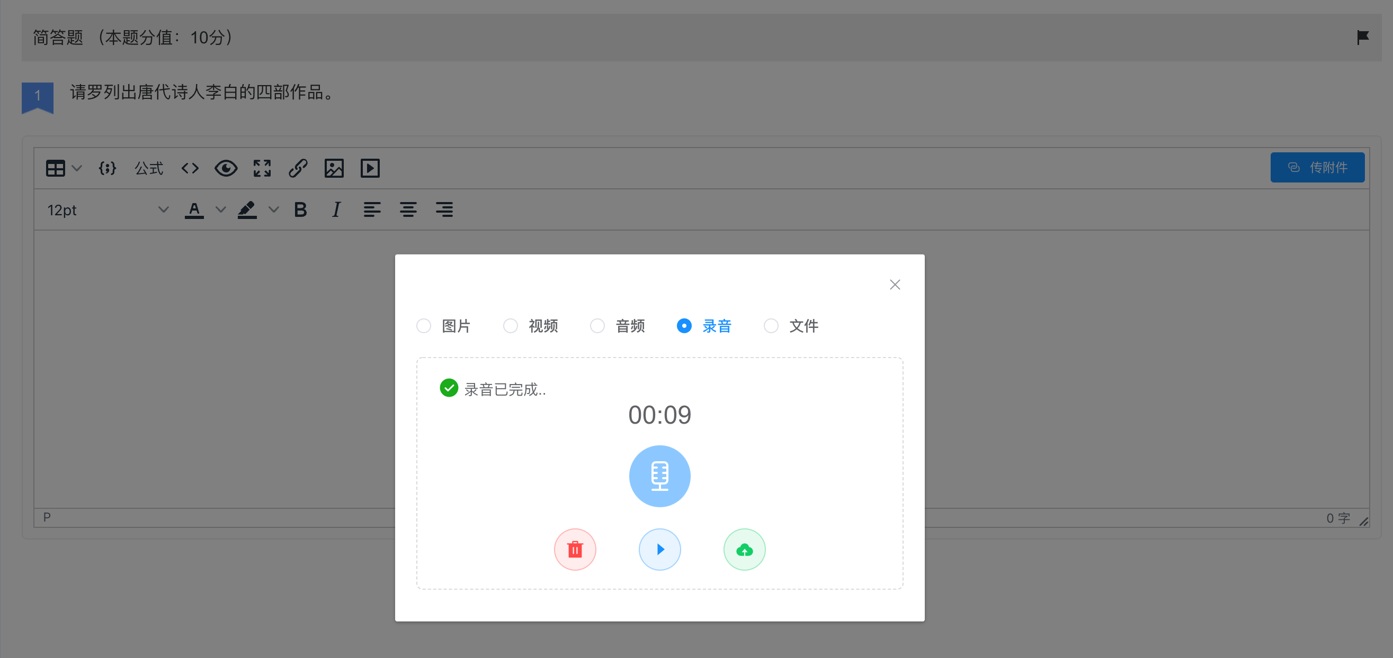Select the 文件 radio option
The image size is (1393, 658).
[x=791, y=326]
